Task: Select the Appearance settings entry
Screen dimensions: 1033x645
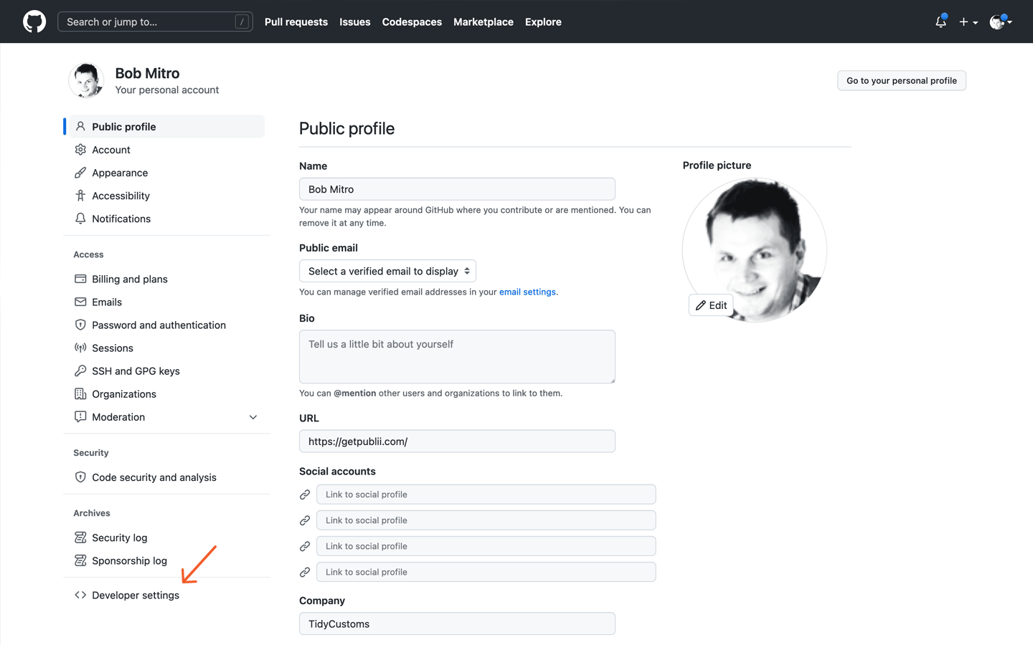Action: pyautogui.click(x=119, y=172)
